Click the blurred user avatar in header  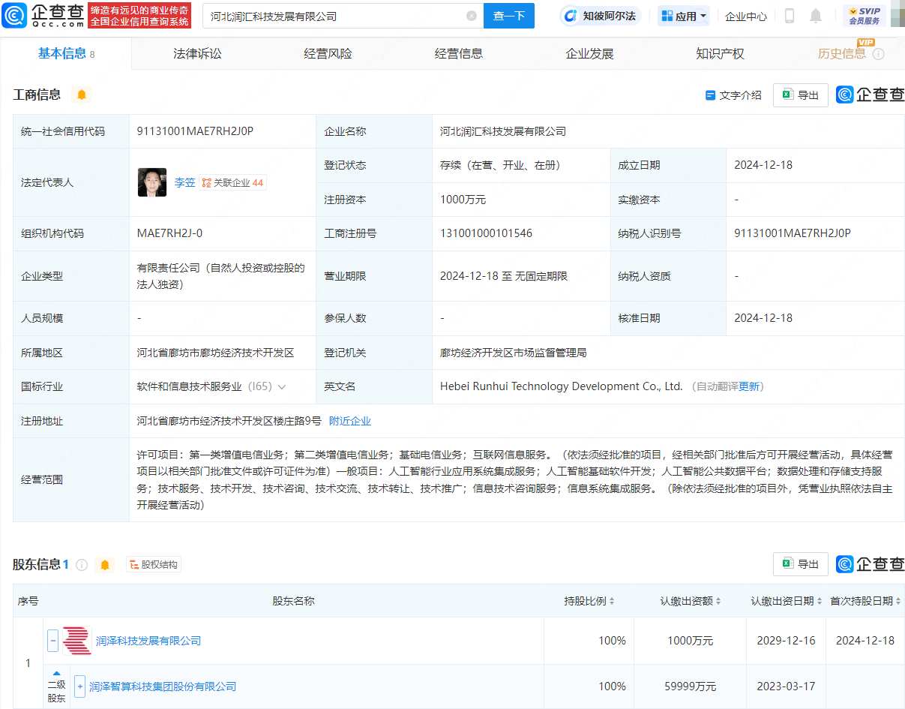pyautogui.click(x=897, y=16)
